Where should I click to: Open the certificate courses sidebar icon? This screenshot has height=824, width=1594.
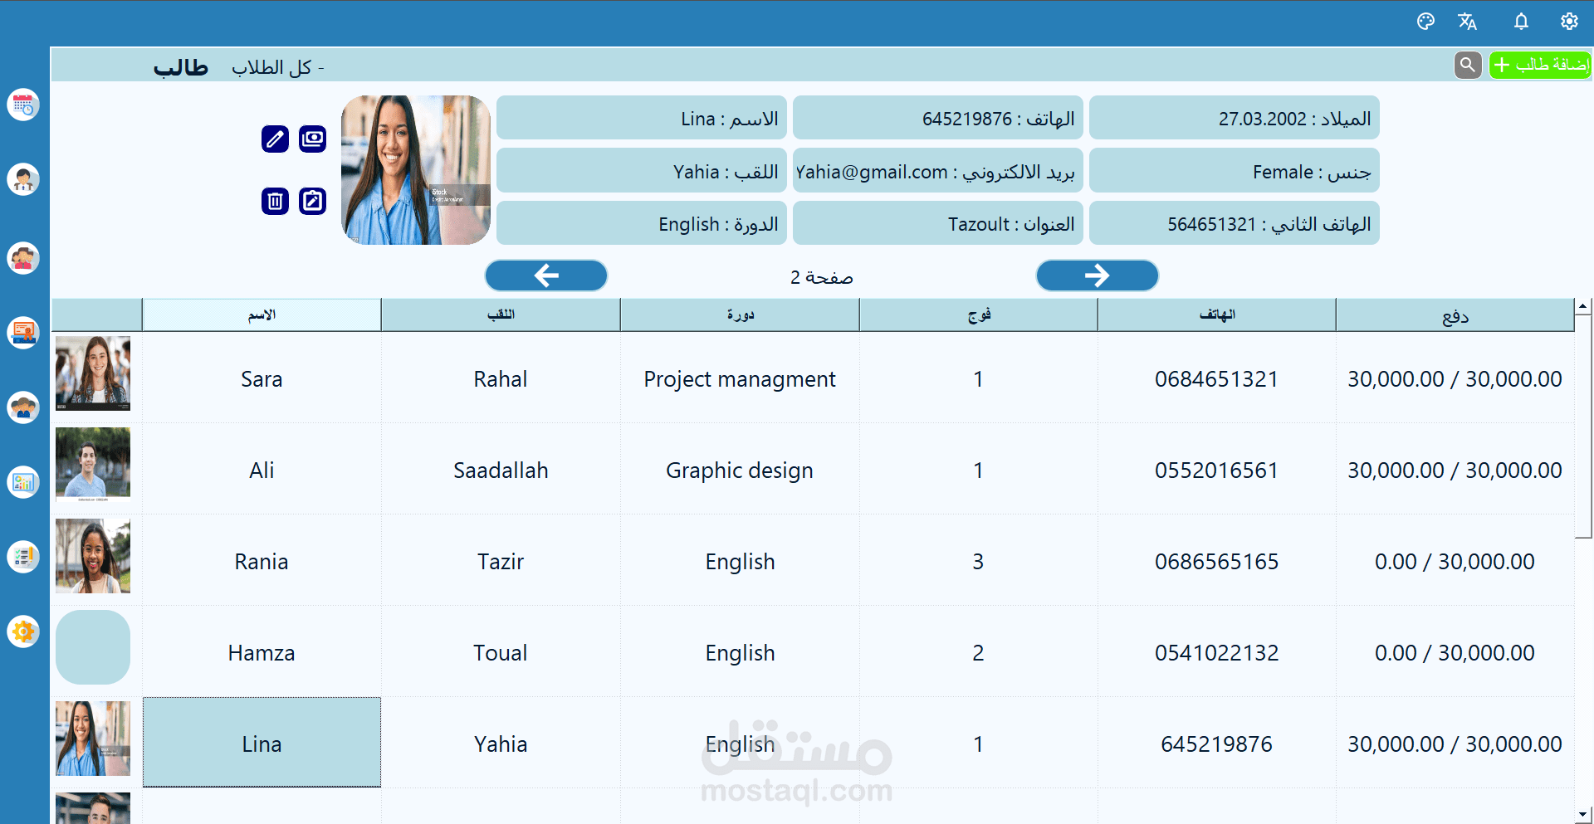(23, 333)
